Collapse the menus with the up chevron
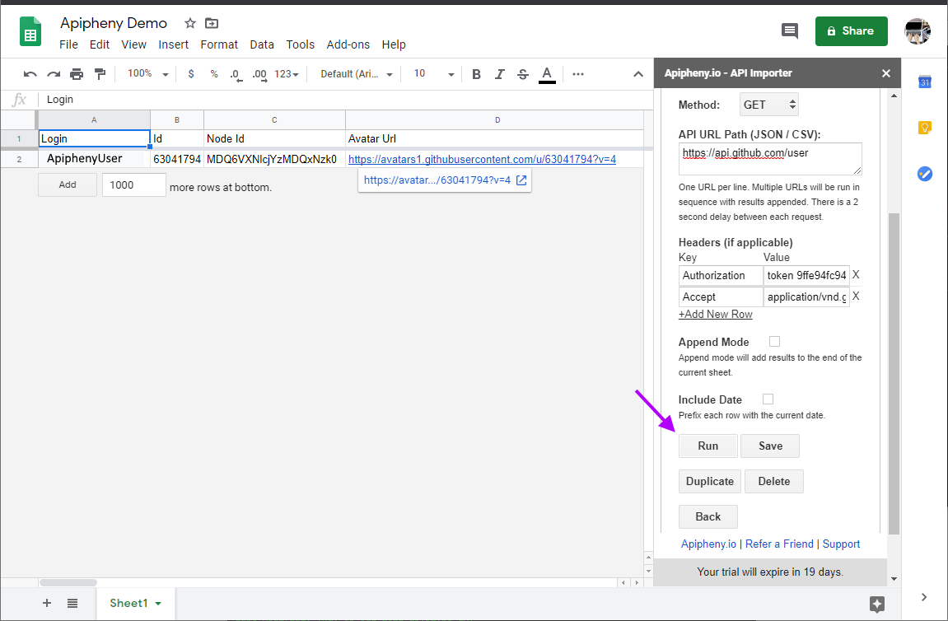 point(637,74)
